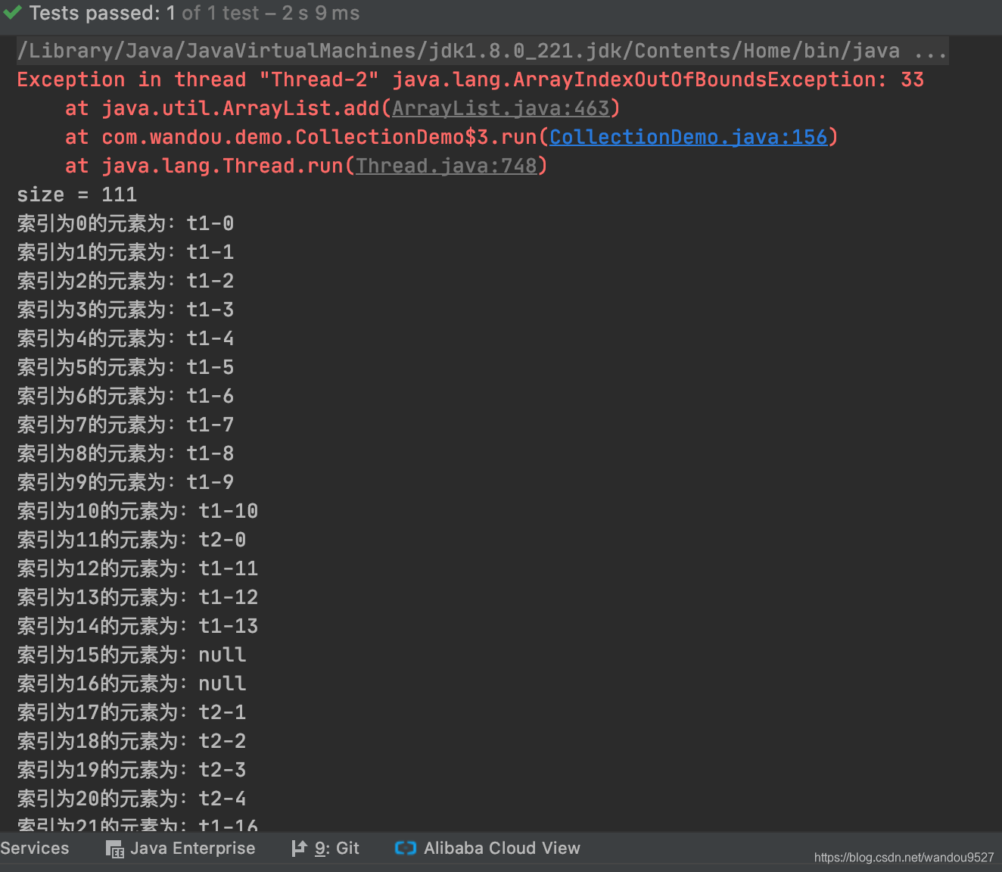
Task: Click the output line 't1-11'
Action: pyautogui.click(x=138, y=568)
